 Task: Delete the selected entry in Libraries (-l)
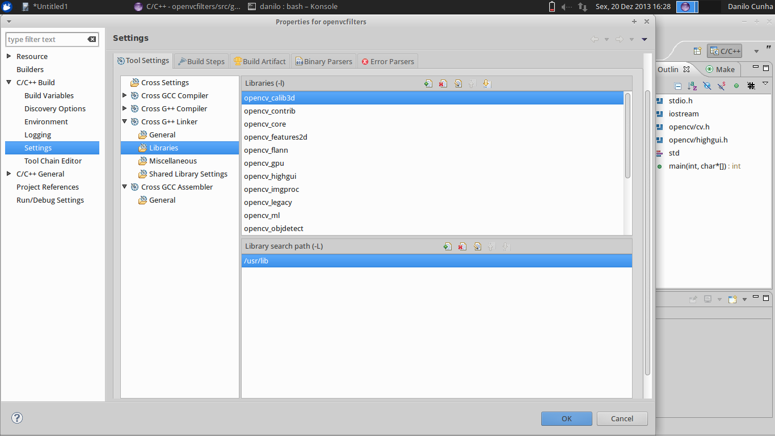point(443,83)
